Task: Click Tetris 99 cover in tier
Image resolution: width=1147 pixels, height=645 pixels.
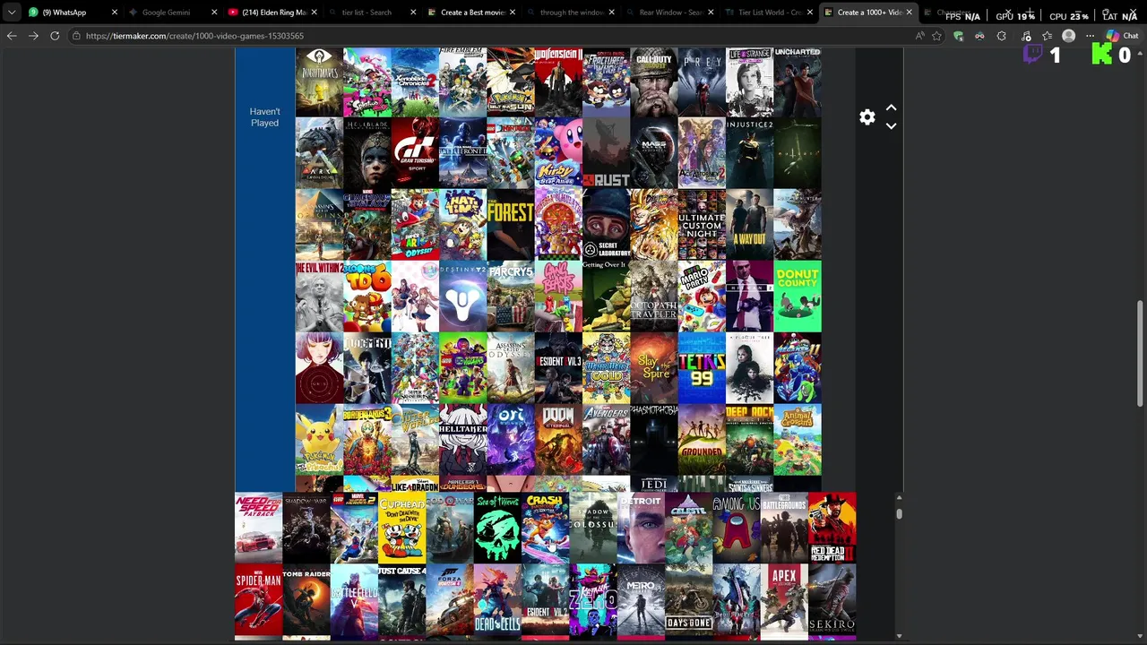Action: click(702, 368)
